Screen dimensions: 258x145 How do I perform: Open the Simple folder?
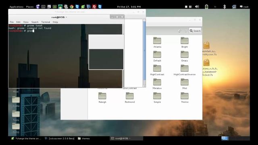coord(157,97)
